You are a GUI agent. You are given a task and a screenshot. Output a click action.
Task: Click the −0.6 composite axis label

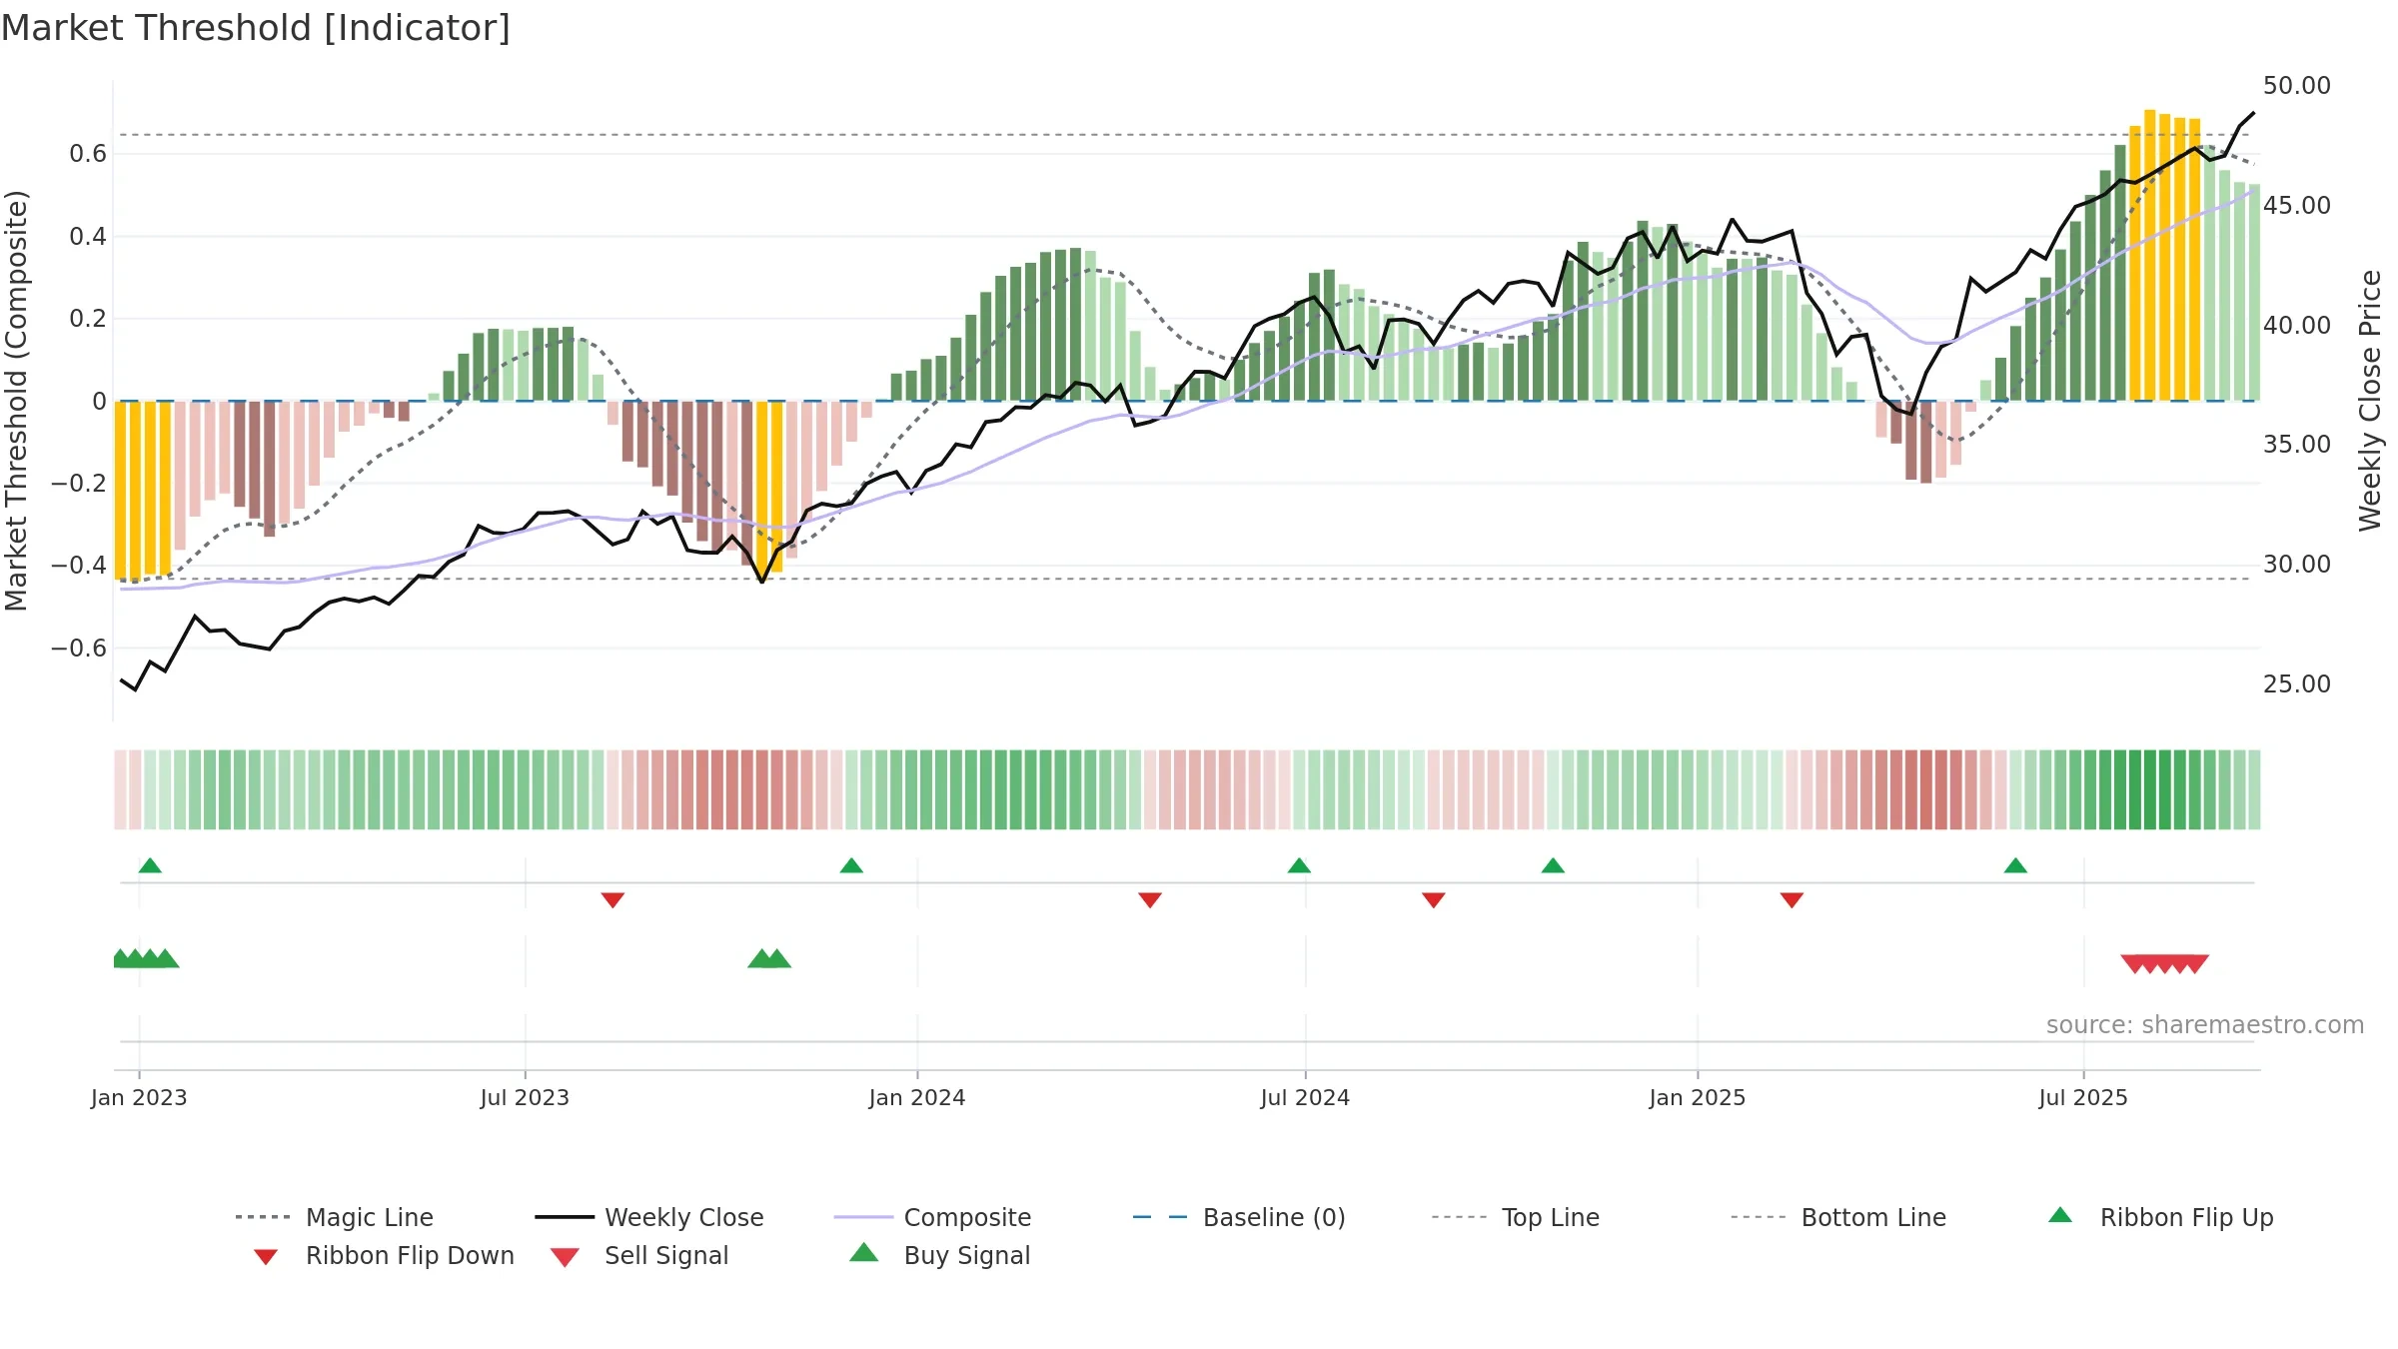(x=79, y=648)
